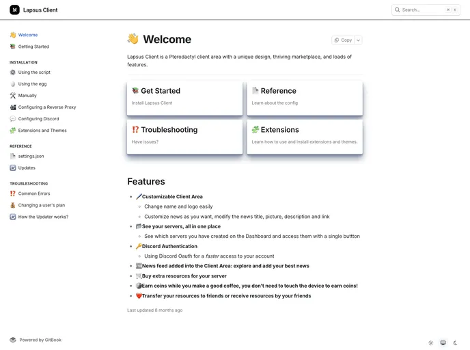The image size is (470, 350).
Task: Open the Troubleshooting card
Action: 184,137
